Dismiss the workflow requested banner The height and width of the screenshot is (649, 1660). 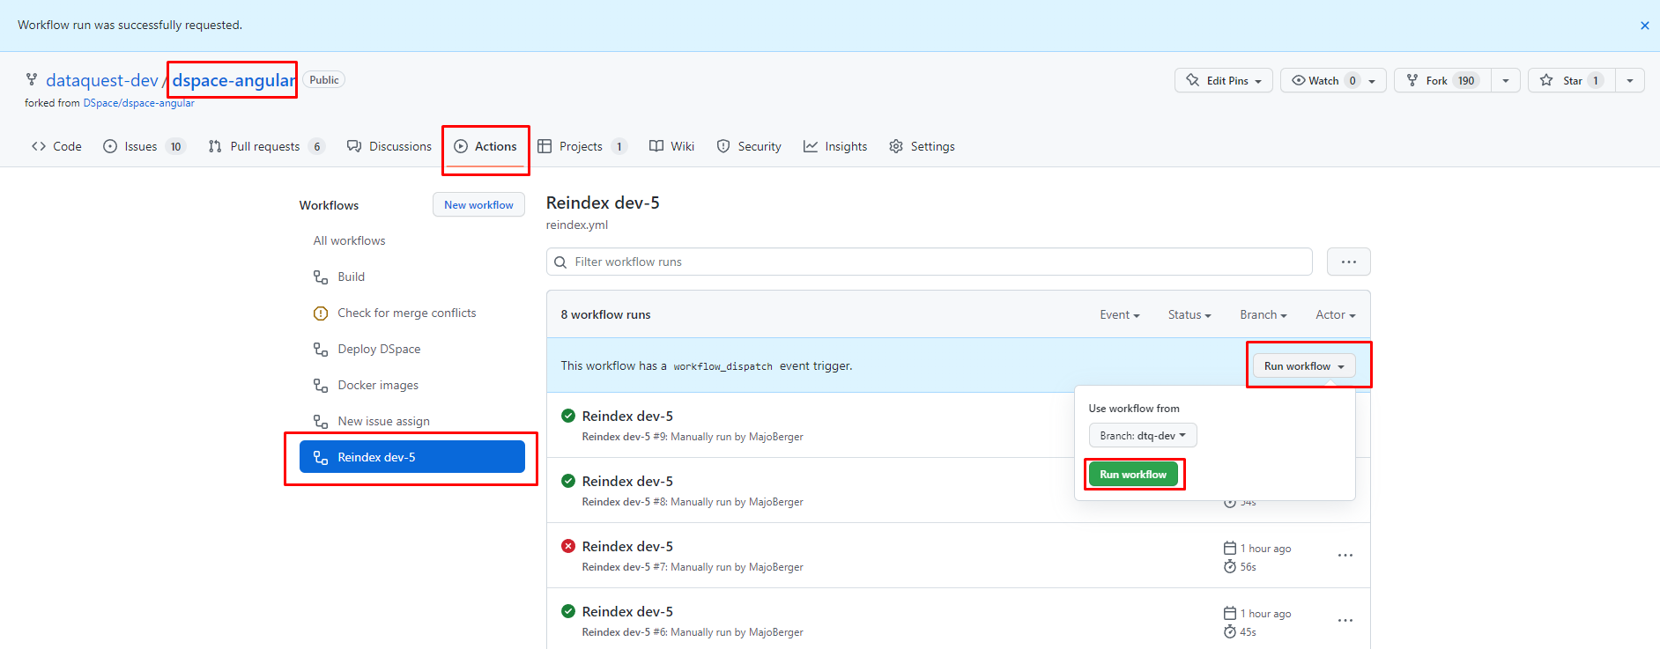click(x=1644, y=26)
